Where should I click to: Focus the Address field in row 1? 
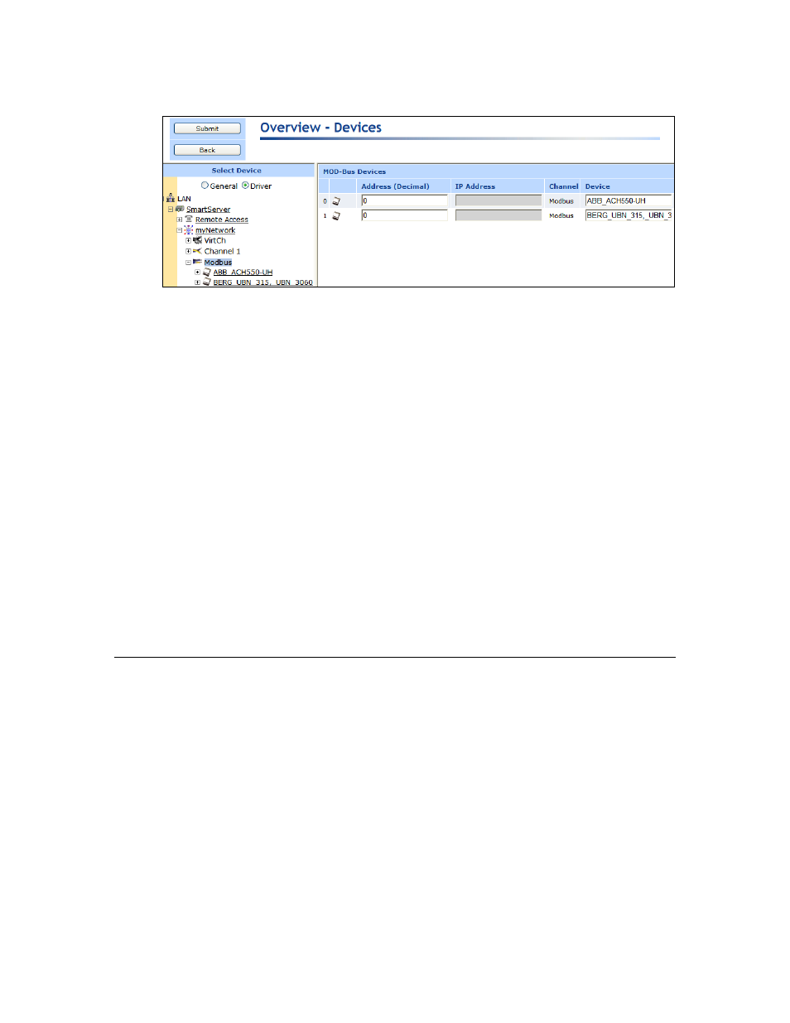coord(404,215)
